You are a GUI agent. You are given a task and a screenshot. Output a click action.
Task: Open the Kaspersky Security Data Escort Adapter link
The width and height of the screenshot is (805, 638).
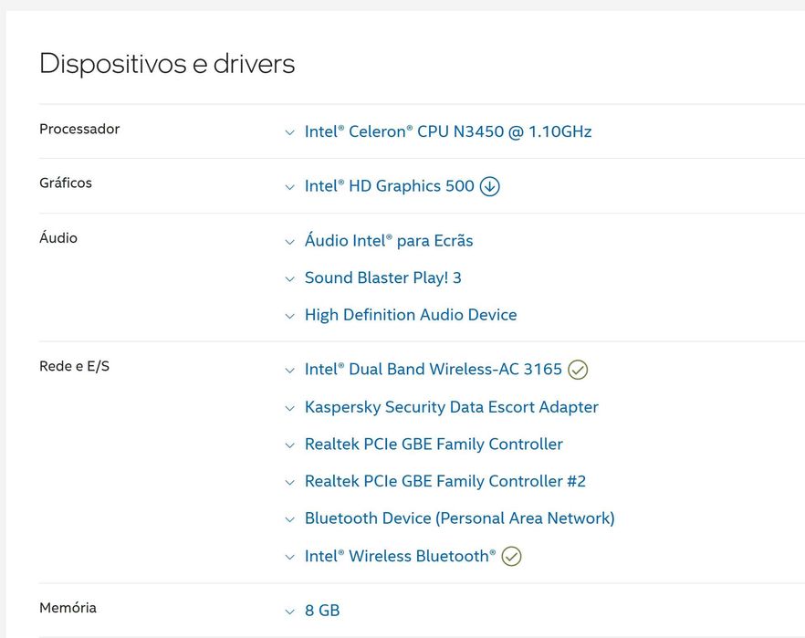(451, 407)
